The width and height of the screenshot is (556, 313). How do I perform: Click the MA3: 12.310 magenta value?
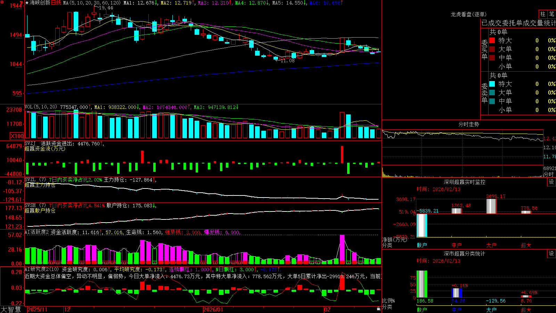tap(215, 3)
